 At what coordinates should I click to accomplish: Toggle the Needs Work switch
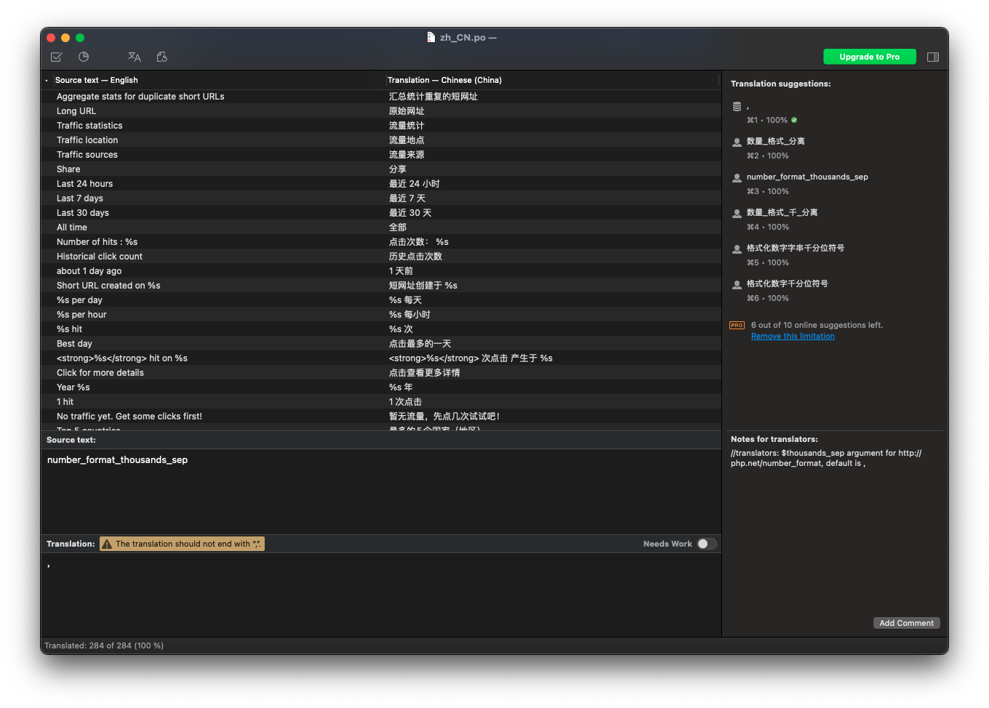coord(707,544)
